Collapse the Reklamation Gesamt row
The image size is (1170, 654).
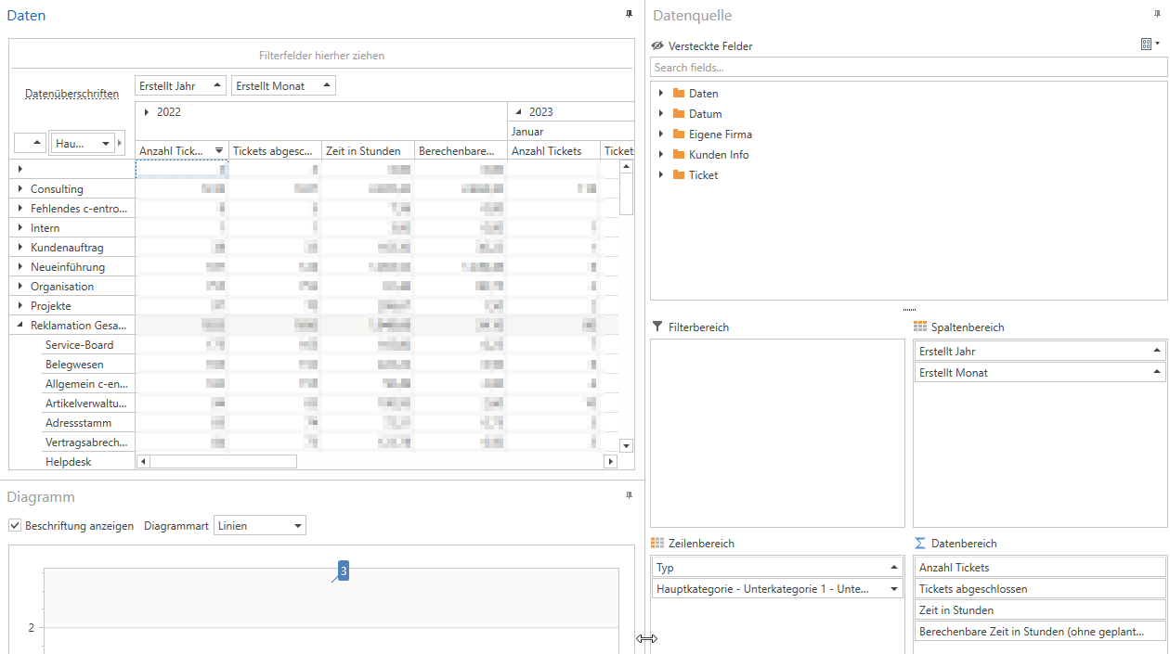click(19, 326)
